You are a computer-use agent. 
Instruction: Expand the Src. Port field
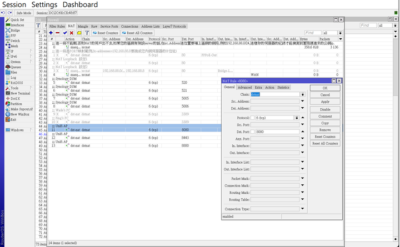point(303,125)
